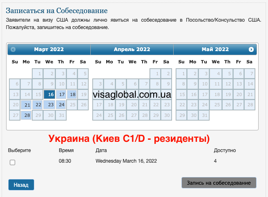The width and height of the screenshot is (268, 197).
Task: Pick March 21 available date
Action: pyautogui.click(x=26, y=105)
